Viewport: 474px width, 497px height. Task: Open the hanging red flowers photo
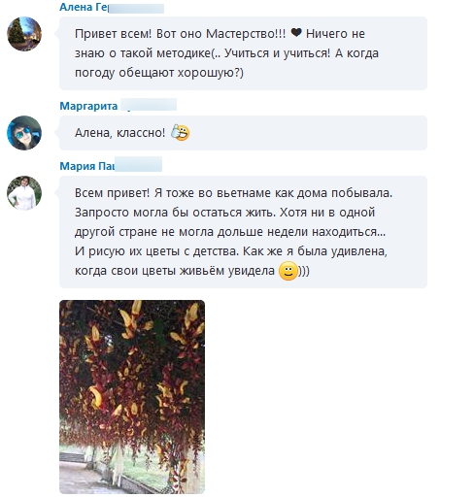point(132,397)
